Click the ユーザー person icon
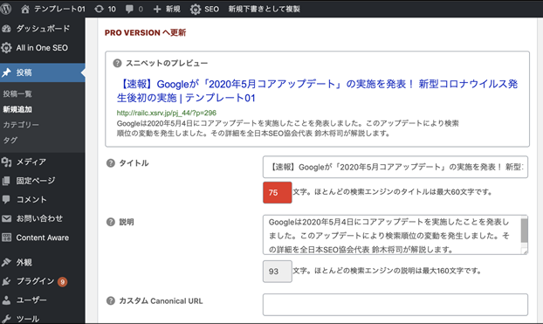Screen dimensions: 543x324 pyautogui.click(x=6, y=300)
